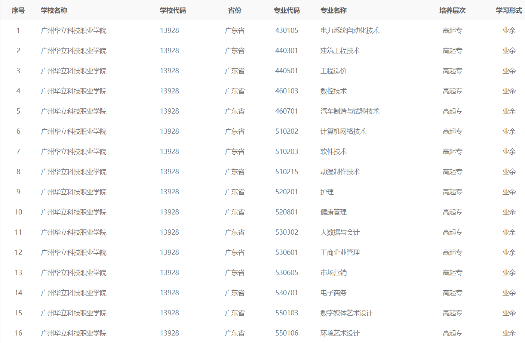Screen dimensions: 525x343
Task: Click 业余 in 建筑工程技术 row
Action: [x=509, y=51]
